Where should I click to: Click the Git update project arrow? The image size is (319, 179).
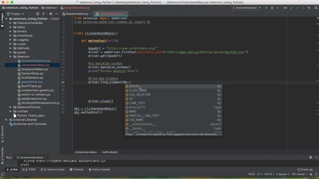[292, 8]
